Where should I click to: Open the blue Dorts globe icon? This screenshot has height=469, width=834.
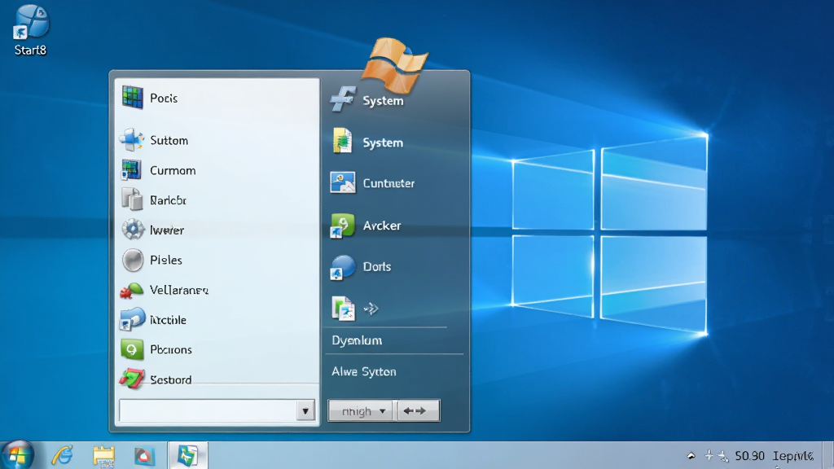[342, 267]
